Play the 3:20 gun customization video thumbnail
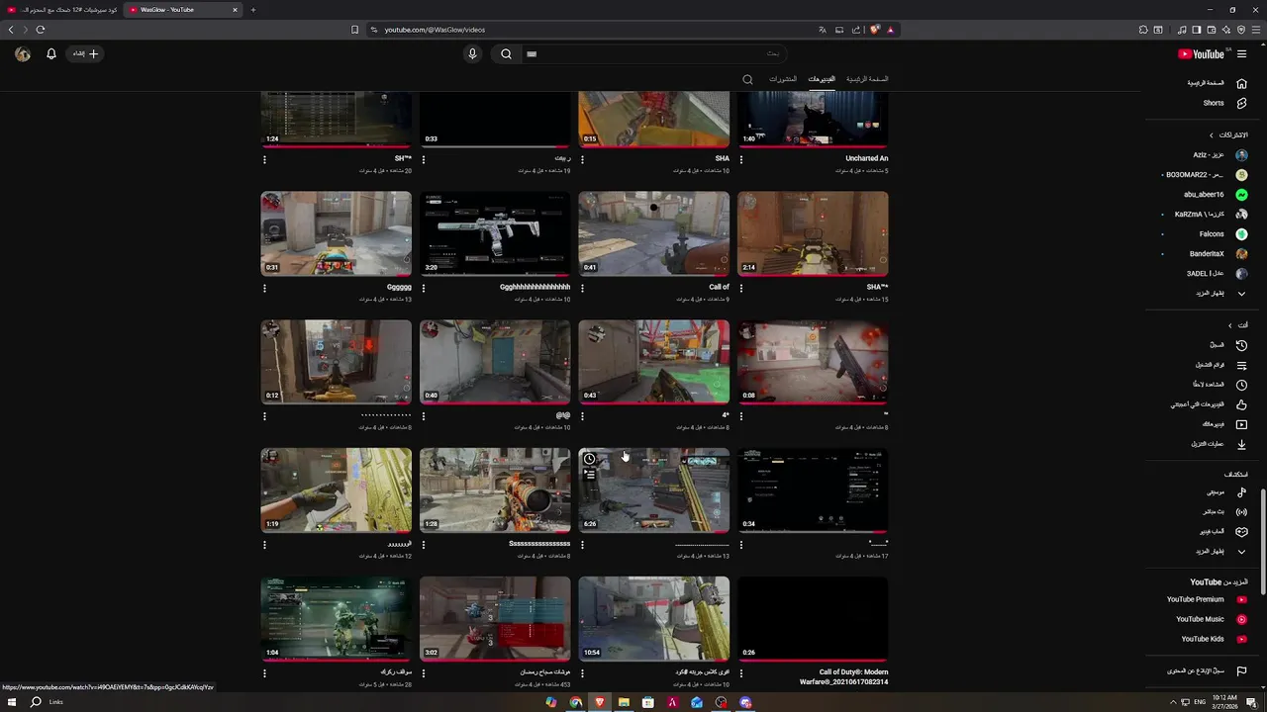This screenshot has height=712, width=1267. point(495,234)
